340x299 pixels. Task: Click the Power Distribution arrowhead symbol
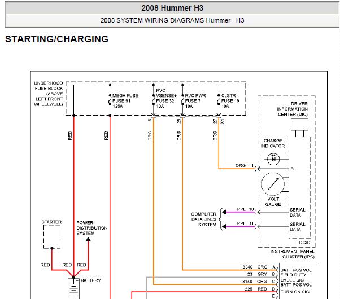[x=88, y=239]
